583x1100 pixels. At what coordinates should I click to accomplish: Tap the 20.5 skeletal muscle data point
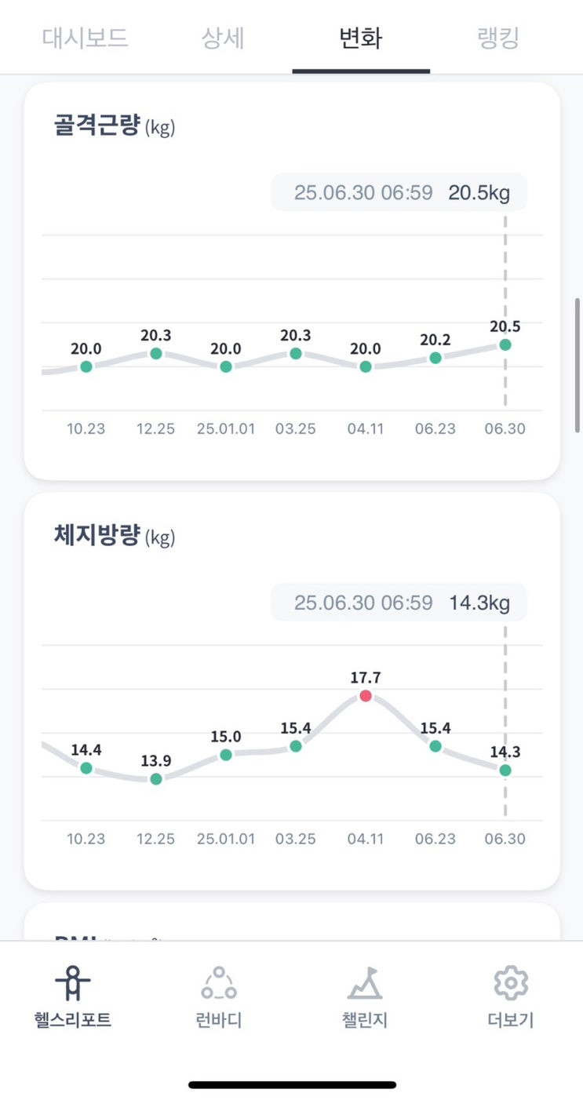(x=505, y=344)
